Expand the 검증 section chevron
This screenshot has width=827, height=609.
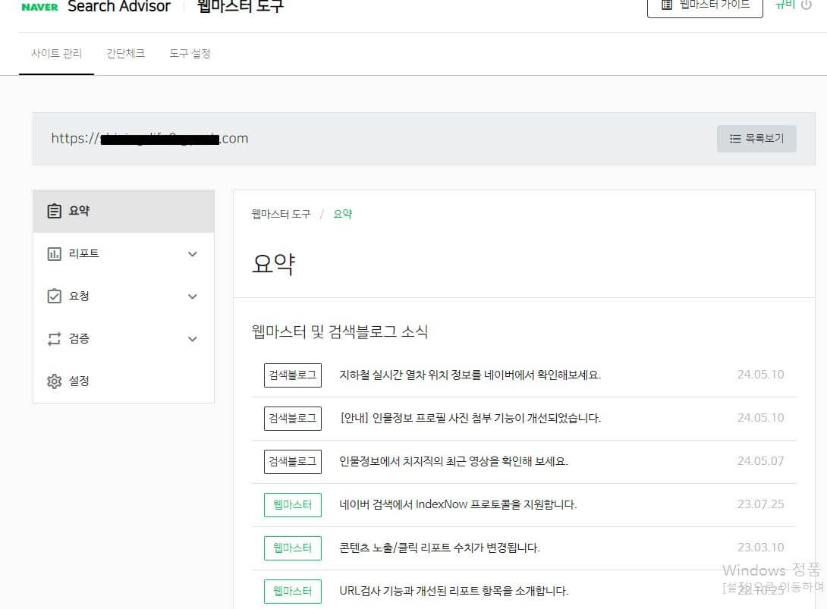pos(192,338)
